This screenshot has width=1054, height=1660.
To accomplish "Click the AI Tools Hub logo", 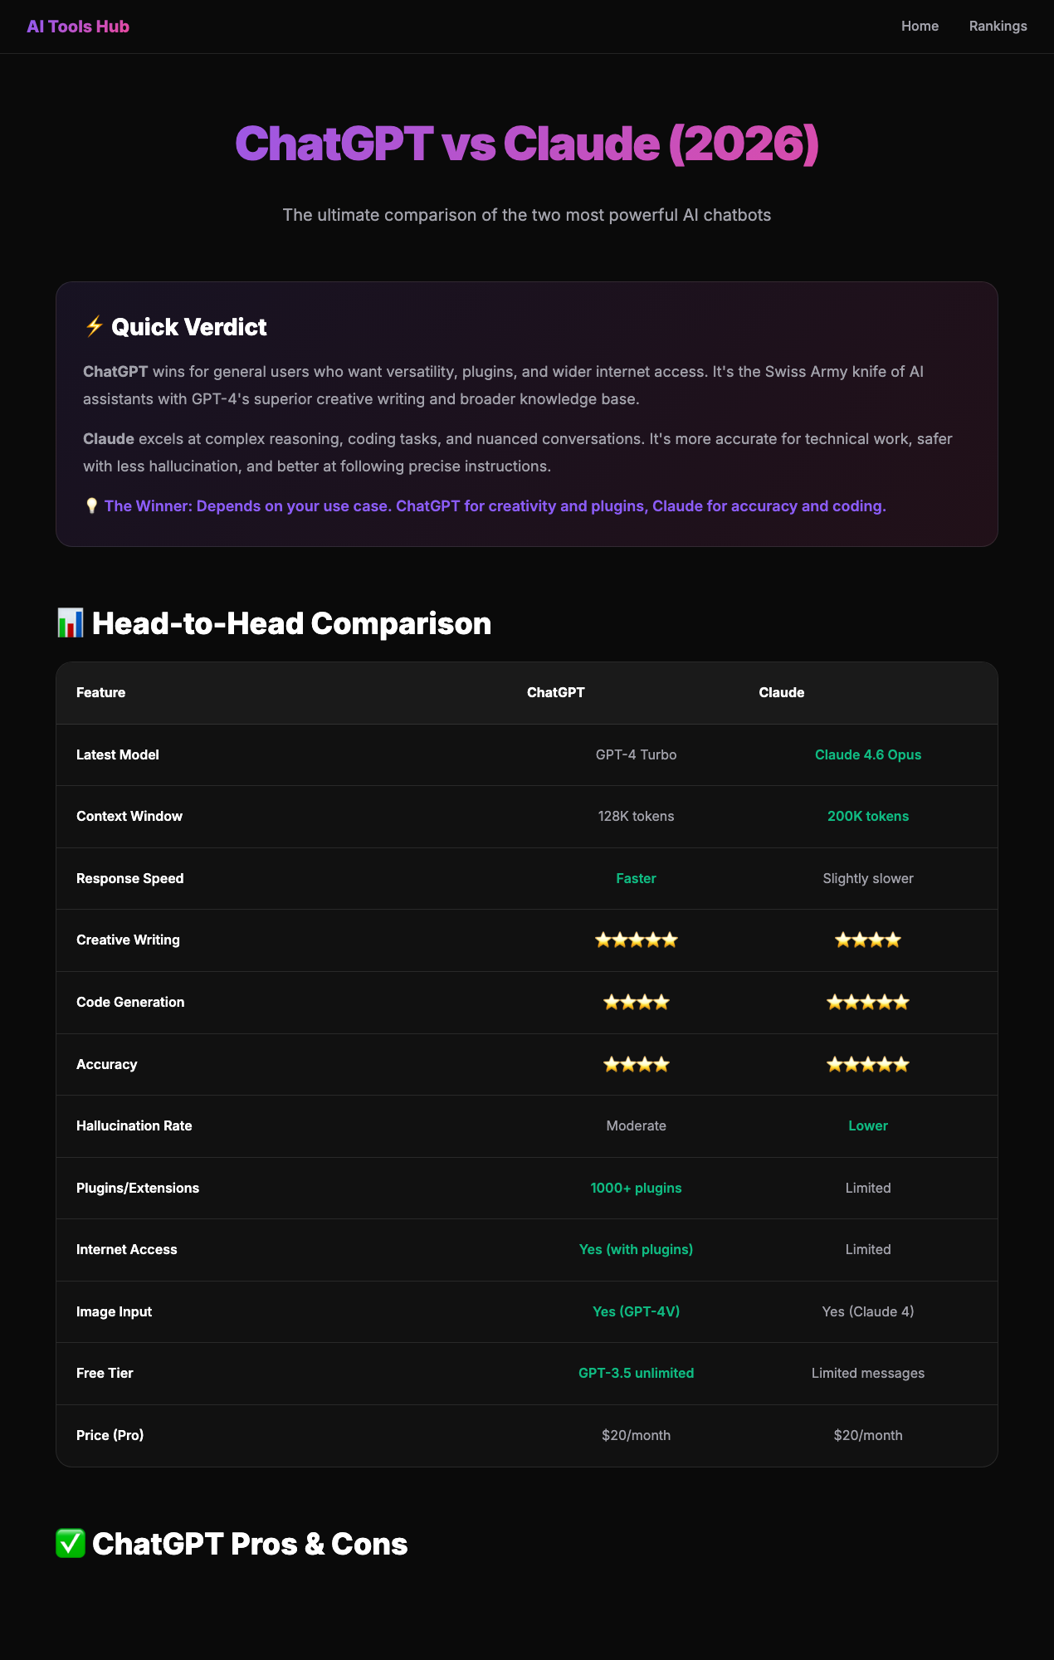I will click(x=77, y=26).
